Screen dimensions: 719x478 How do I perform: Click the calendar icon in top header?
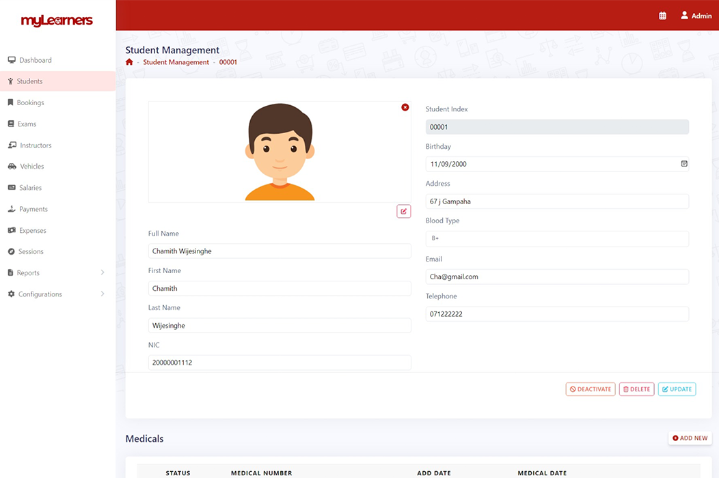[662, 16]
